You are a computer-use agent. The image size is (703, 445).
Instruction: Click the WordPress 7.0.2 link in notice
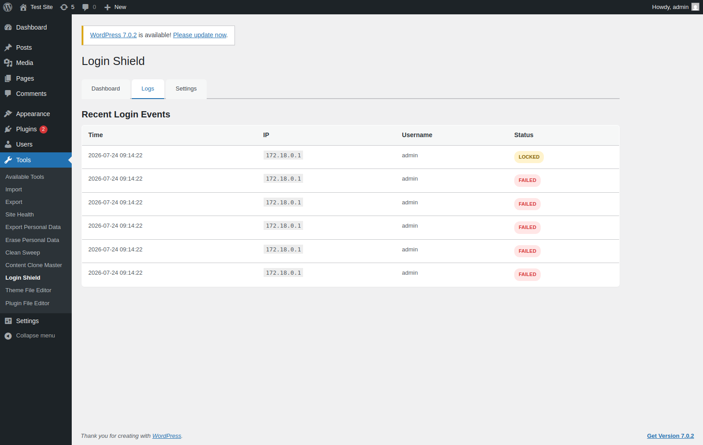pos(113,35)
